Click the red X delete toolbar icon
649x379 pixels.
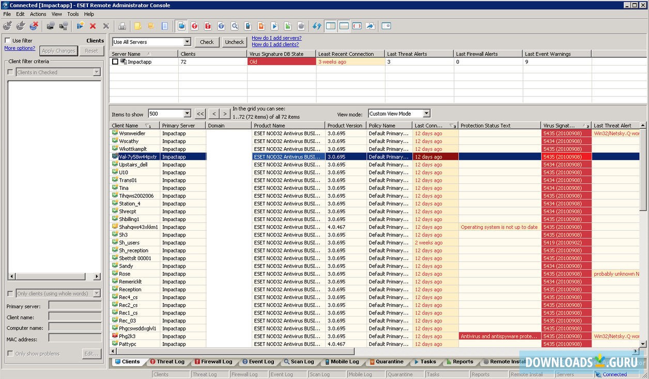click(x=93, y=26)
